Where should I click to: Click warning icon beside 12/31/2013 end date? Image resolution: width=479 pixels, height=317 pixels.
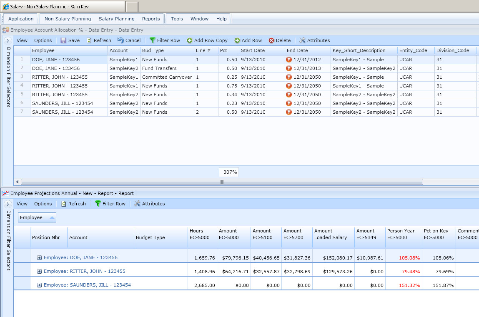(288, 68)
